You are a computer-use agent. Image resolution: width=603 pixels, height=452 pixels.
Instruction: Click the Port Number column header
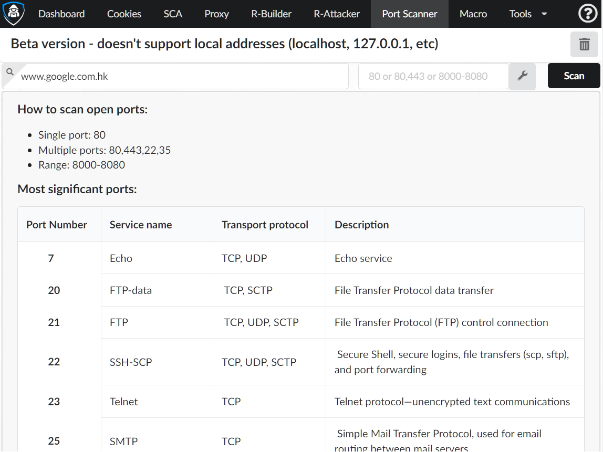[57, 225]
